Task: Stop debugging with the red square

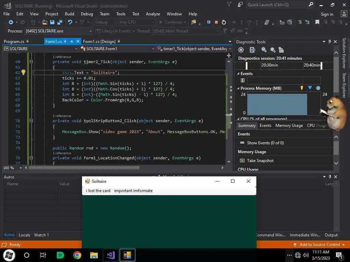Action: 216,22
